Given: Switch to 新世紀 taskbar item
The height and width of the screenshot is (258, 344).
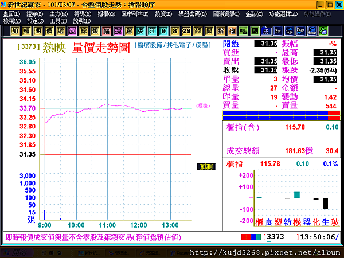Looking at the screenshot, I should 89,253.
